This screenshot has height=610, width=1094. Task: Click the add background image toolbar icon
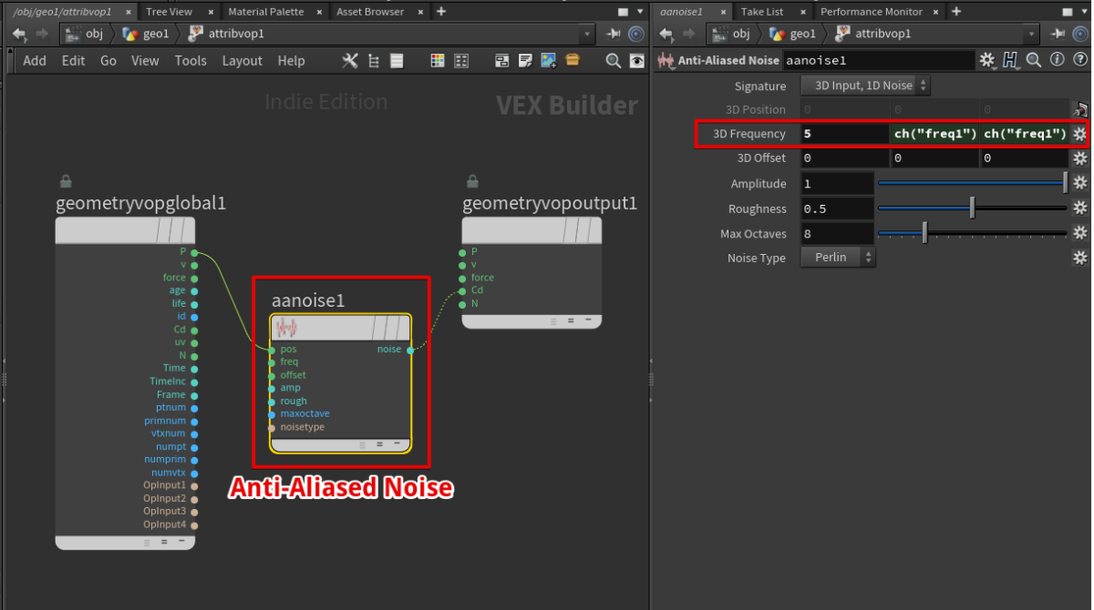point(548,60)
